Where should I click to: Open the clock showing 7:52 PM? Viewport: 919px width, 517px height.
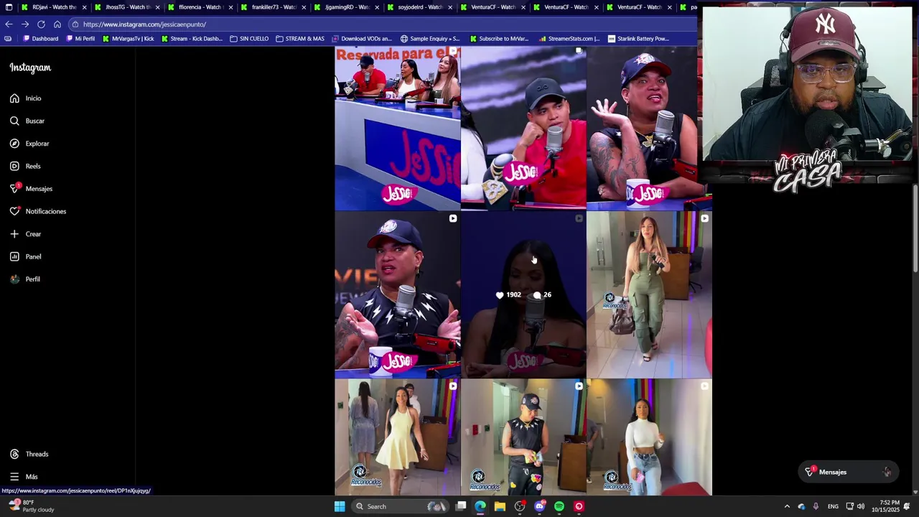(885, 506)
